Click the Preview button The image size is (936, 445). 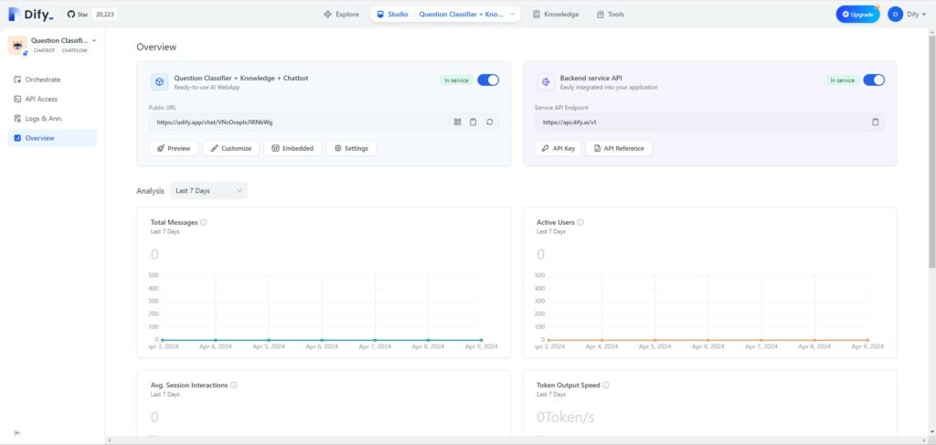(x=174, y=149)
